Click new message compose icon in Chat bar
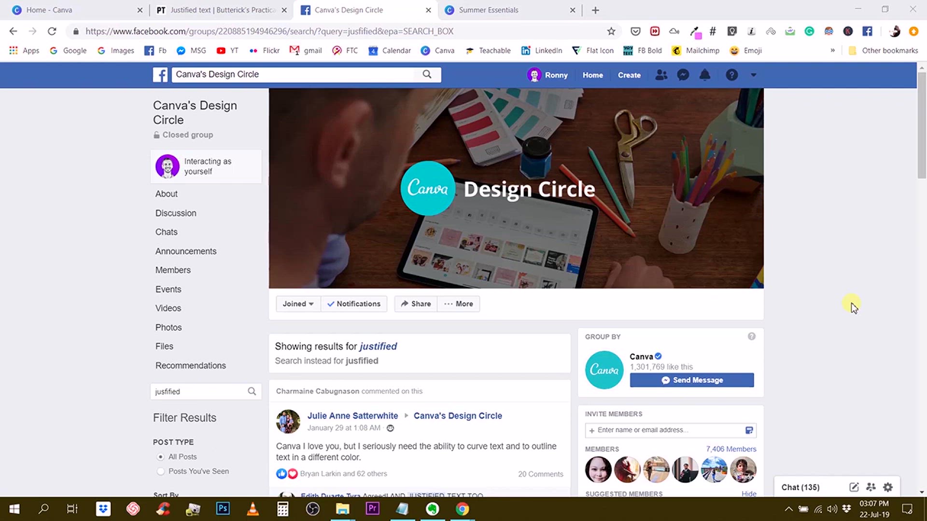Screen dimensions: 927x521 tap(854, 487)
